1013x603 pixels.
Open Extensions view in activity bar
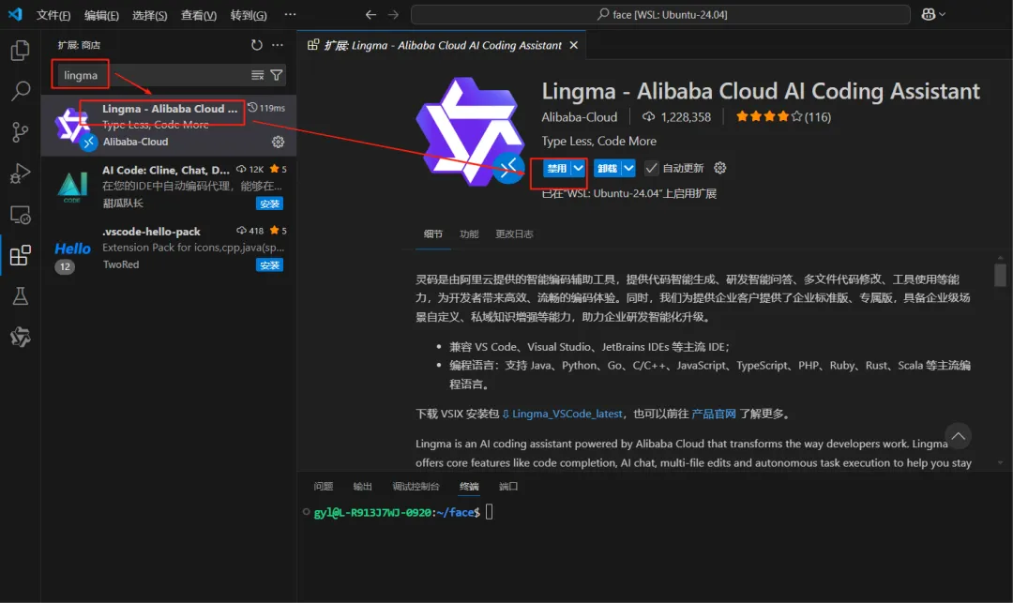(x=20, y=255)
